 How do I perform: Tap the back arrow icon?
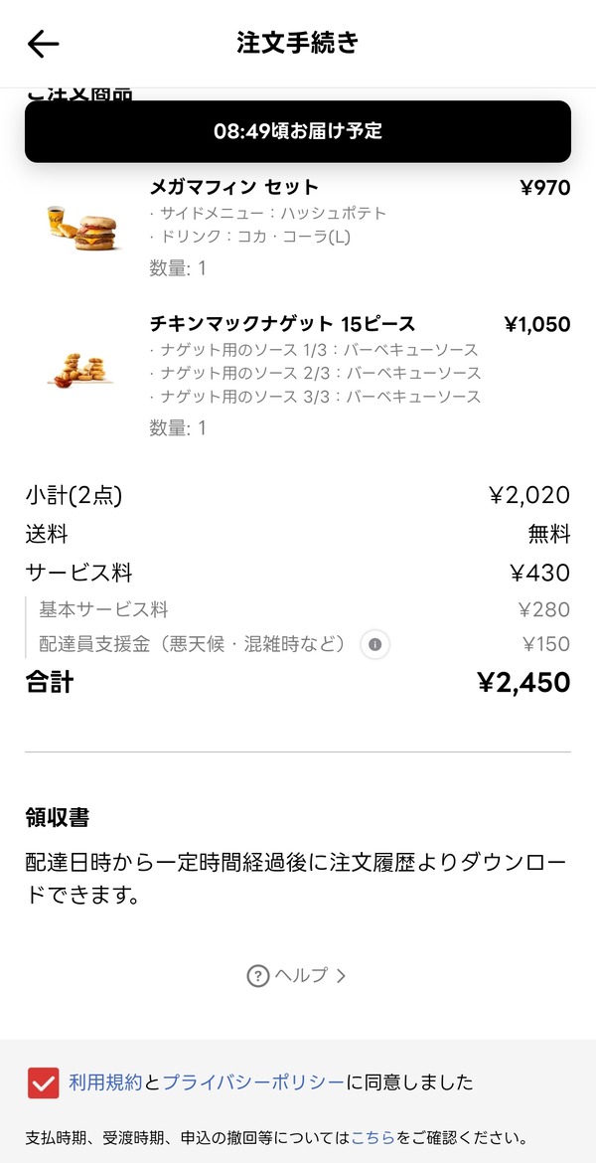pyautogui.click(x=43, y=44)
